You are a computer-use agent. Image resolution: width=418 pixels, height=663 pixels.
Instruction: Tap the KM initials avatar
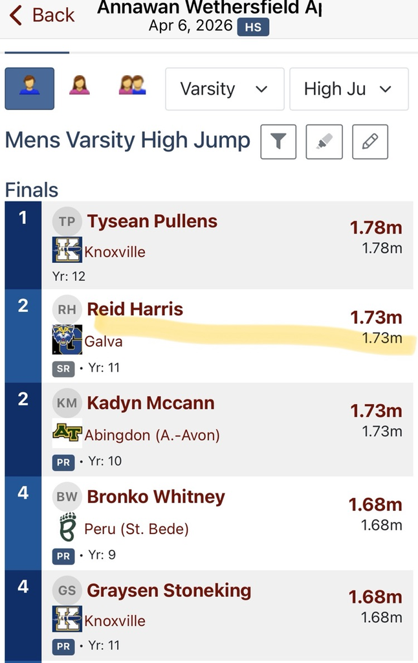tap(67, 403)
